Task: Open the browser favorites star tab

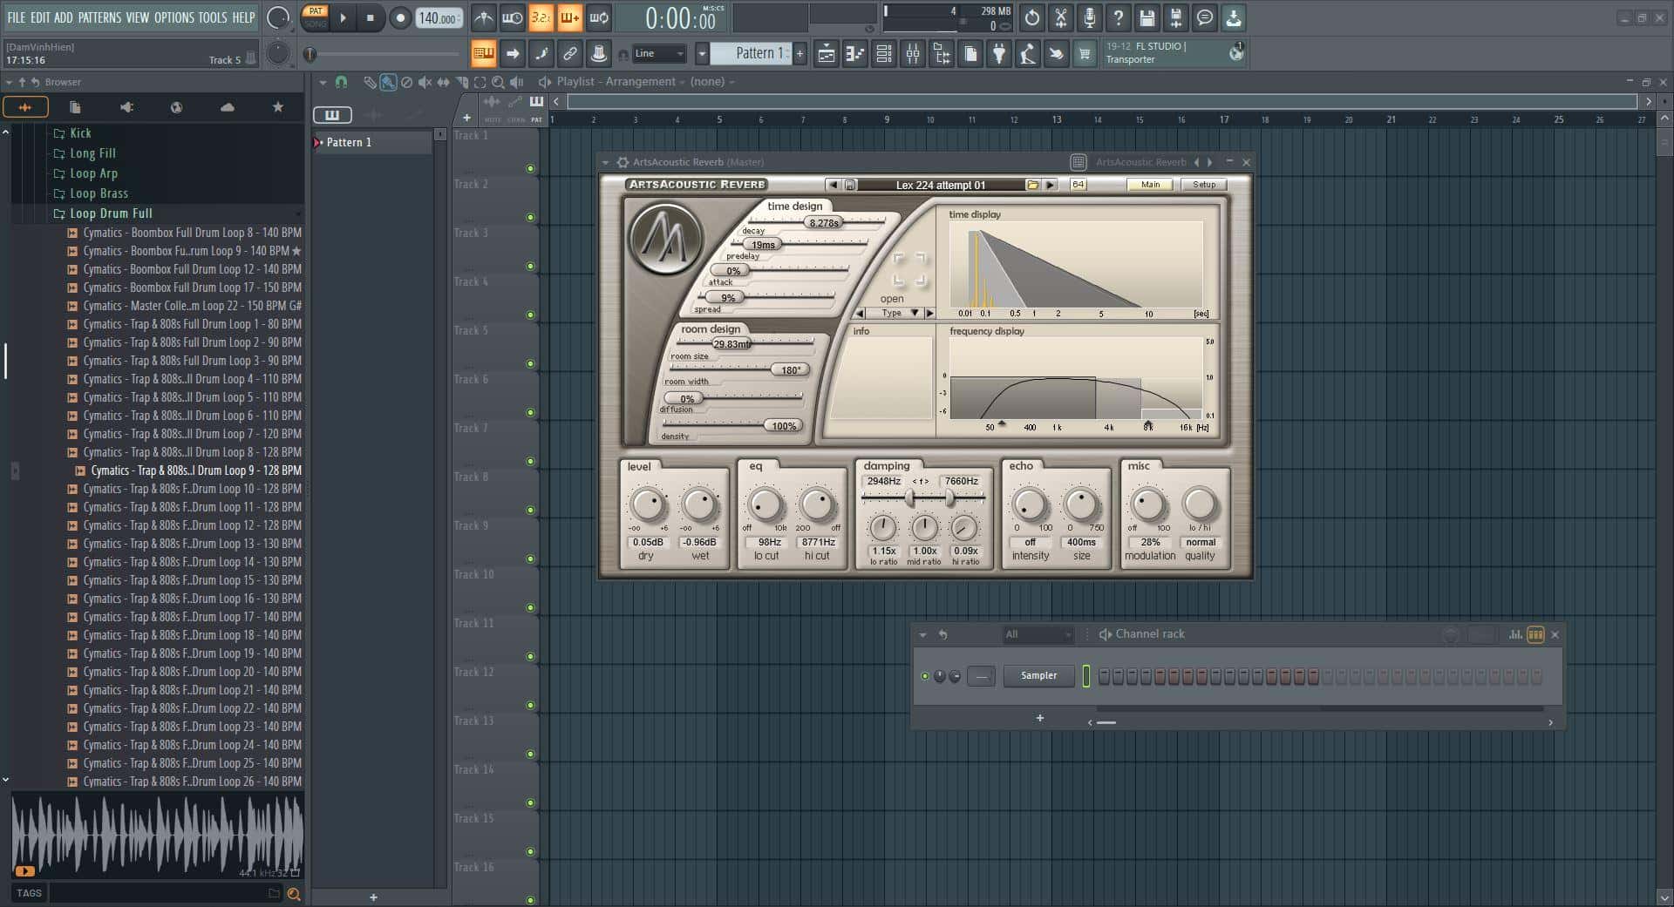Action: click(277, 107)
